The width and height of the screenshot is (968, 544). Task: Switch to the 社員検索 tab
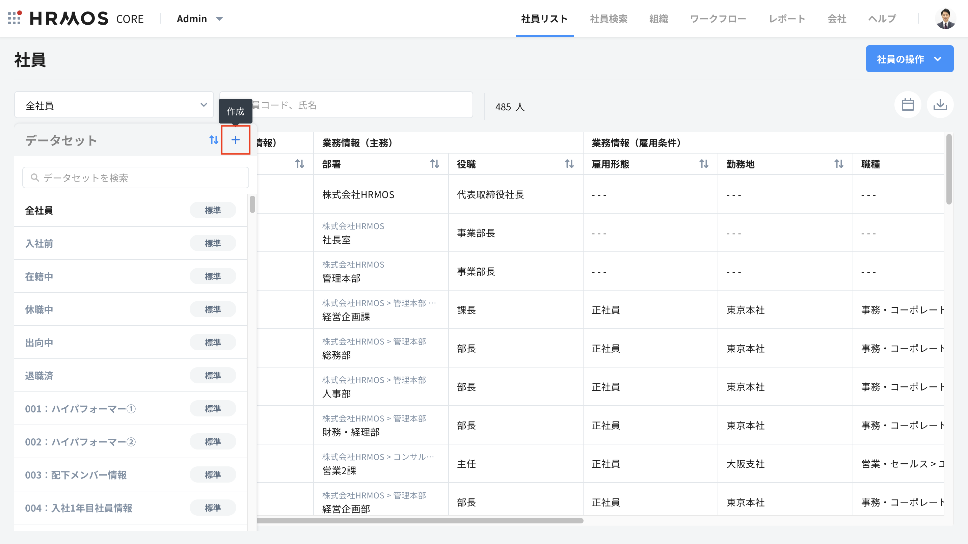pyautogui.click(x=609, y=19)
